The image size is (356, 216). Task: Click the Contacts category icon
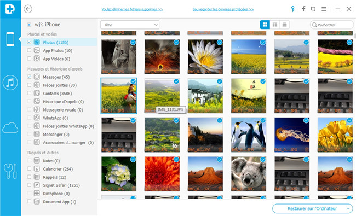(x=37, y=93)
